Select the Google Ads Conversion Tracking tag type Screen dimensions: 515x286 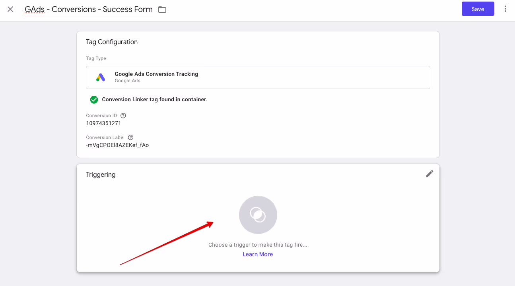click(258, 77)
